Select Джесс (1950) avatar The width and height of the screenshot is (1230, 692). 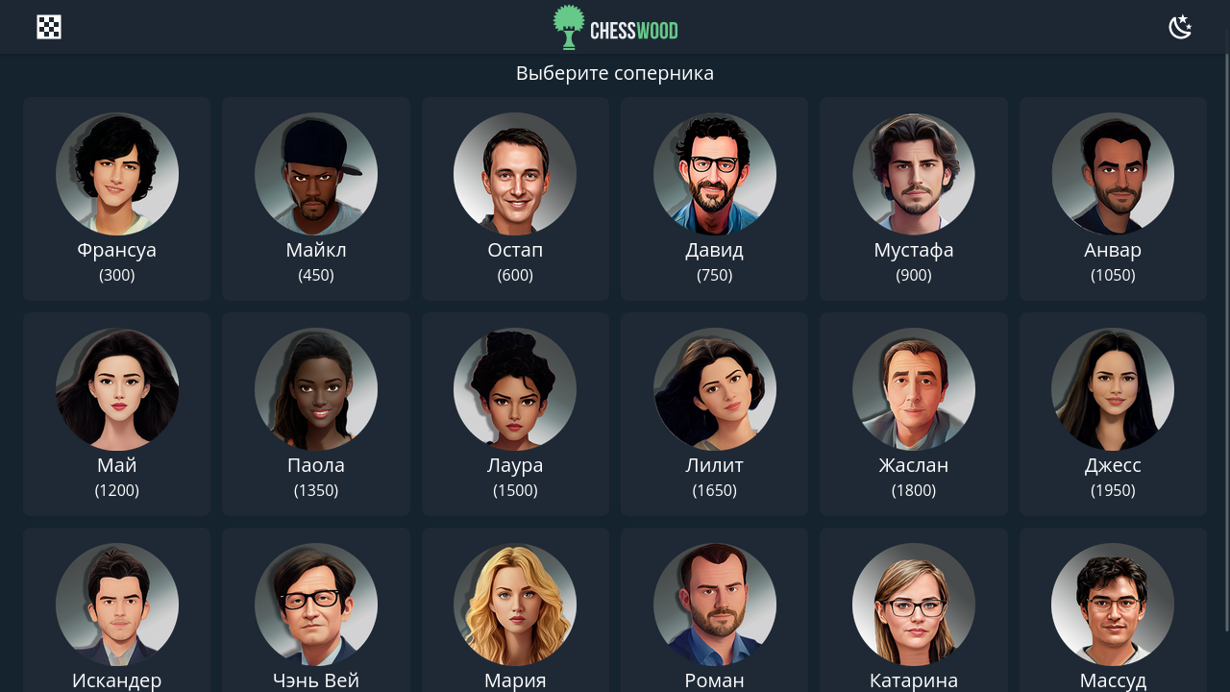pos(1113,389)
